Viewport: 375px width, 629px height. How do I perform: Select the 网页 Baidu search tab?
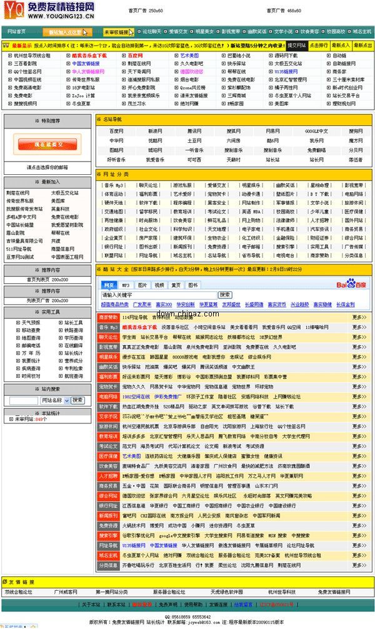[x=109, y=285]
